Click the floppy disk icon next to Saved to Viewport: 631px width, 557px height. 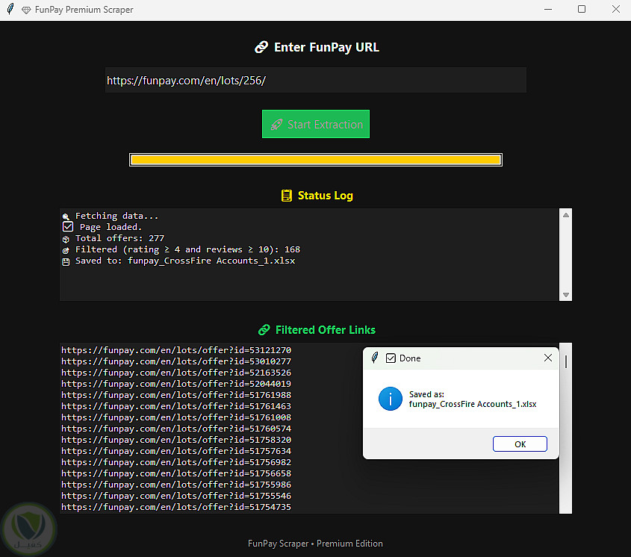pos(66,261)
